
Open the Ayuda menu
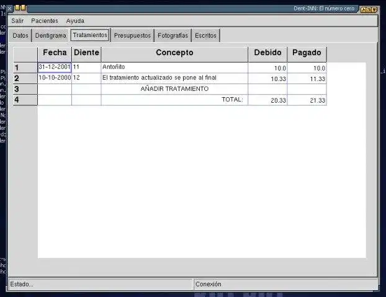point(75,21)
